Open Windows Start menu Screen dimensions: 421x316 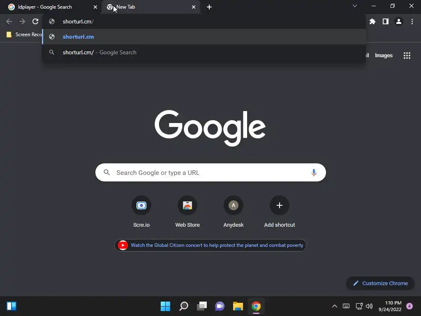tap(165, 306)
